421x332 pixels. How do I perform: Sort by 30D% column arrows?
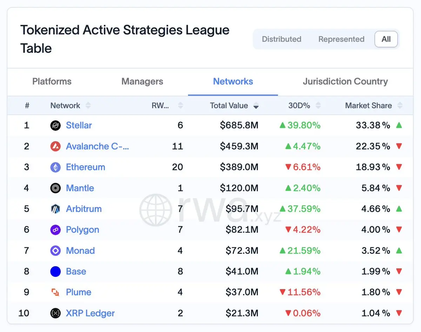318,105
